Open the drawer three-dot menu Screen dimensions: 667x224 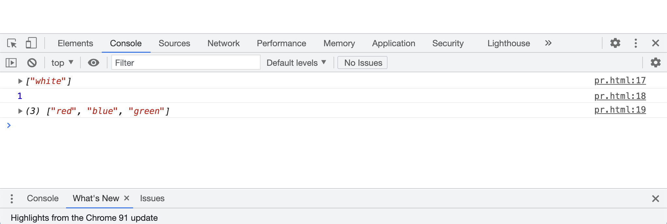click(x=12, y=199)
